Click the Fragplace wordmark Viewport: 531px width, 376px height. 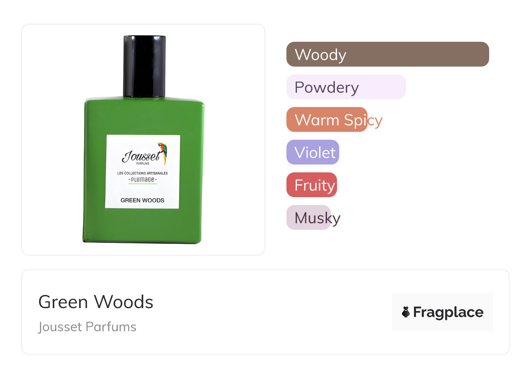(x=448, y=312)
